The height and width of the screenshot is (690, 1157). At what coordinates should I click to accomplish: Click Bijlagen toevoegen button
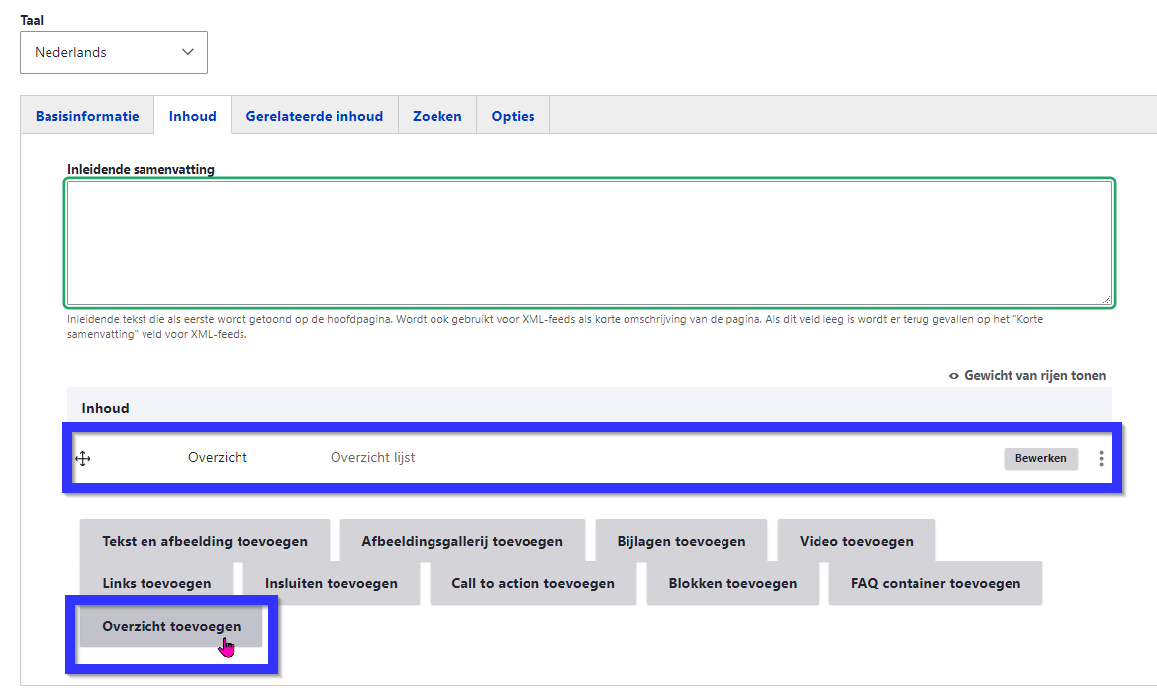pyautogui.click(x=681, y=541)
